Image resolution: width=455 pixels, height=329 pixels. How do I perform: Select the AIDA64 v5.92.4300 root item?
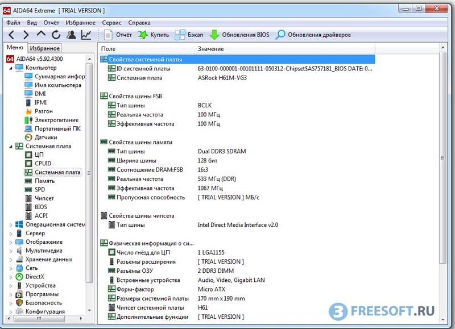click(x=35, y=59)
